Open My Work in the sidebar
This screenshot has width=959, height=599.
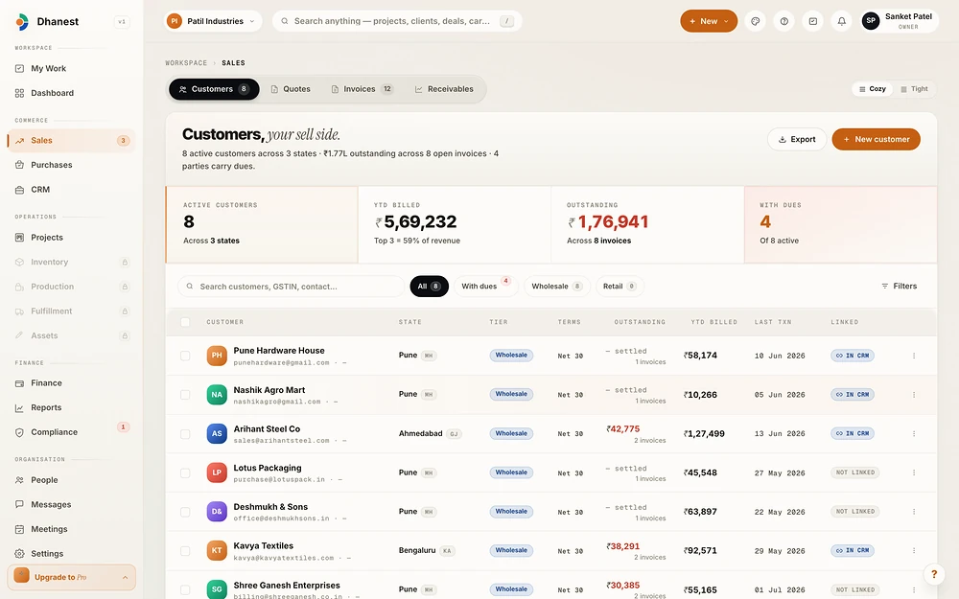tap(71, 68)
